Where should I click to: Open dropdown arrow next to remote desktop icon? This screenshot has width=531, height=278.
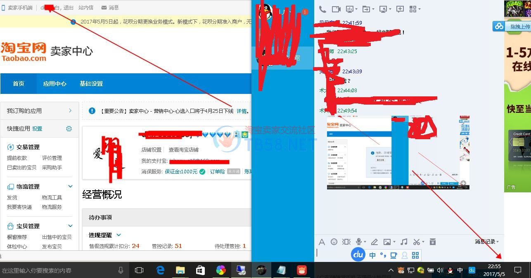pyautogui.click(x=389, y=9)
